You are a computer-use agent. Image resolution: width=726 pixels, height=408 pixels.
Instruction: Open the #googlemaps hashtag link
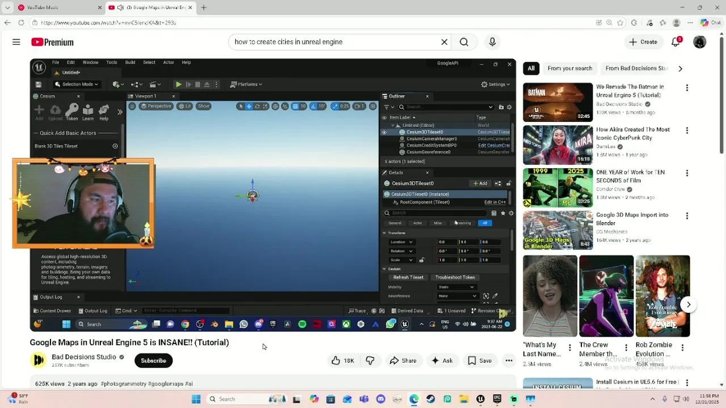tap(165, 384)
